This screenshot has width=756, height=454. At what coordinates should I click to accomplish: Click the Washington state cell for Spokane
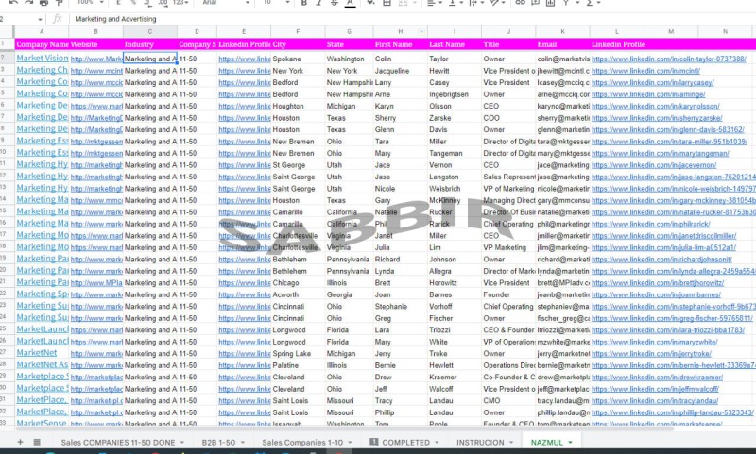tap(349, 59)
